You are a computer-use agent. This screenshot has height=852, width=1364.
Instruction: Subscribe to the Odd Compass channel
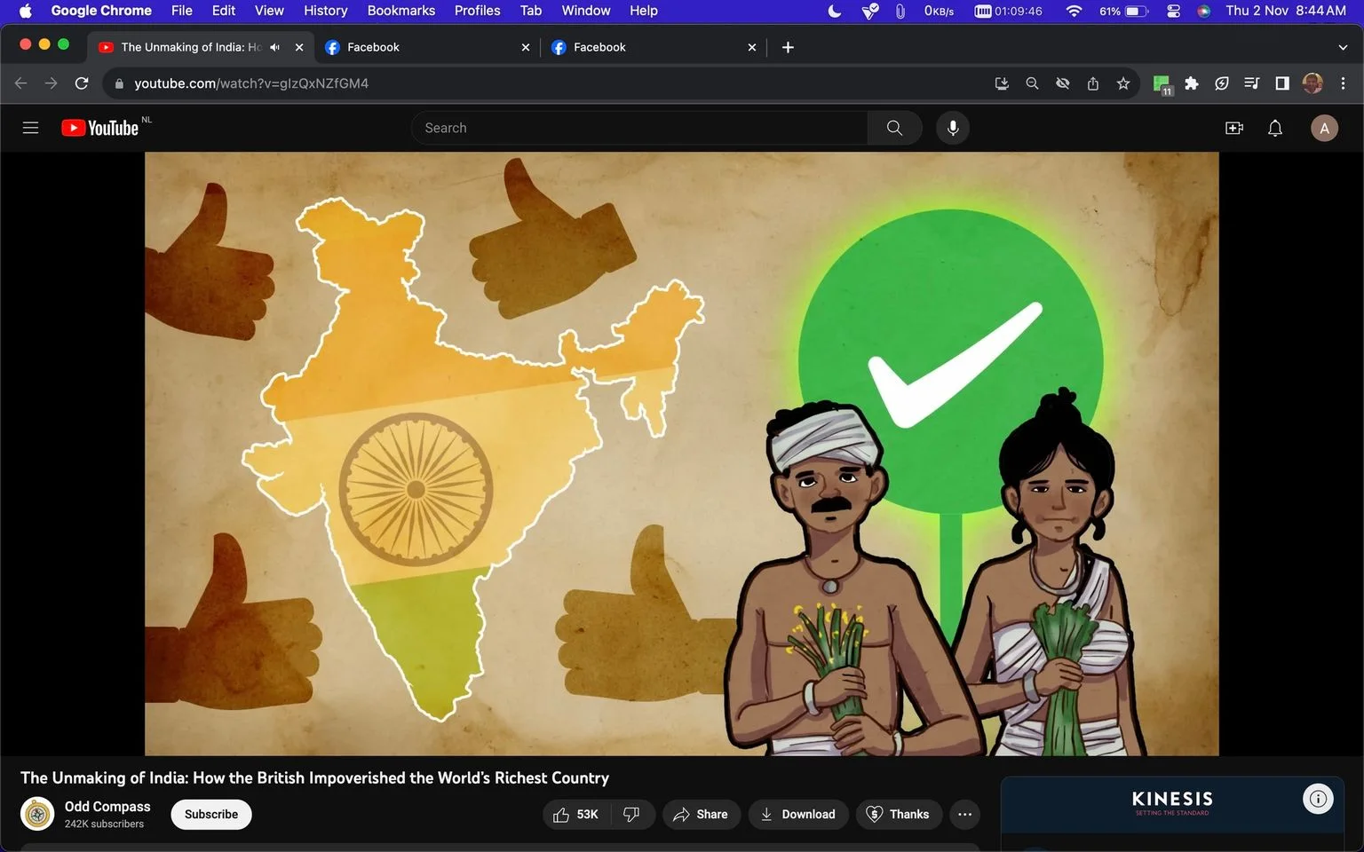tap(211, 815)
